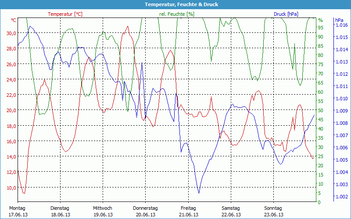Click the 1.006 pressure axis value
The width and height of the screenshot is (351, 219).
[x=342, y=148]
